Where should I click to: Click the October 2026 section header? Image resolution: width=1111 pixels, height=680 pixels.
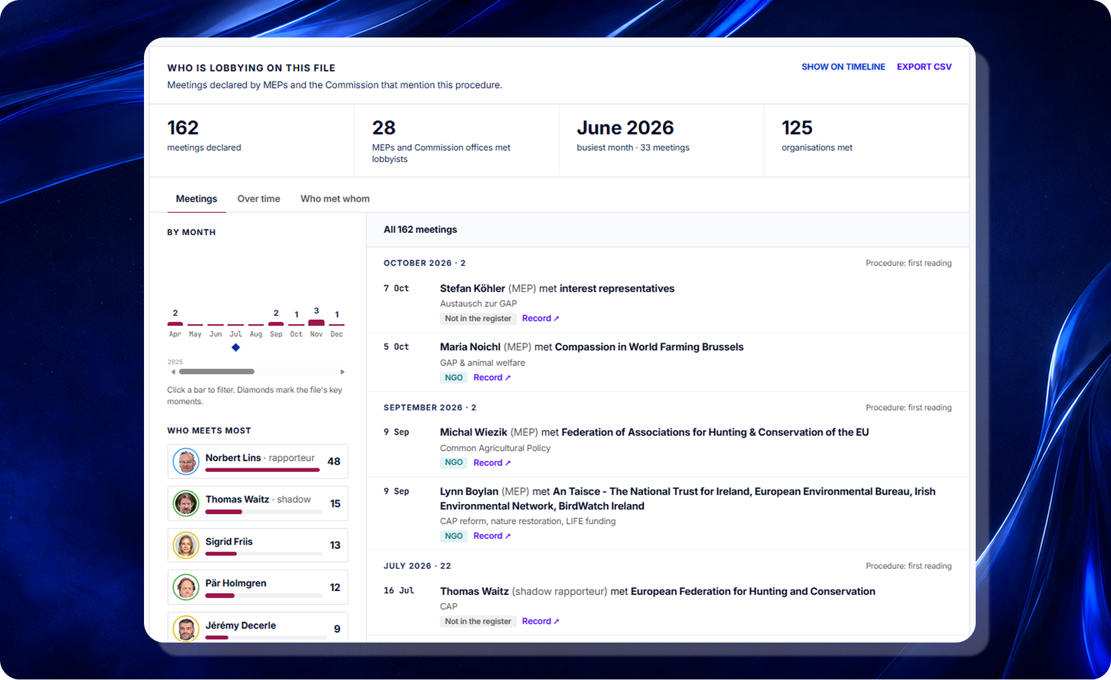pos(425,263)
